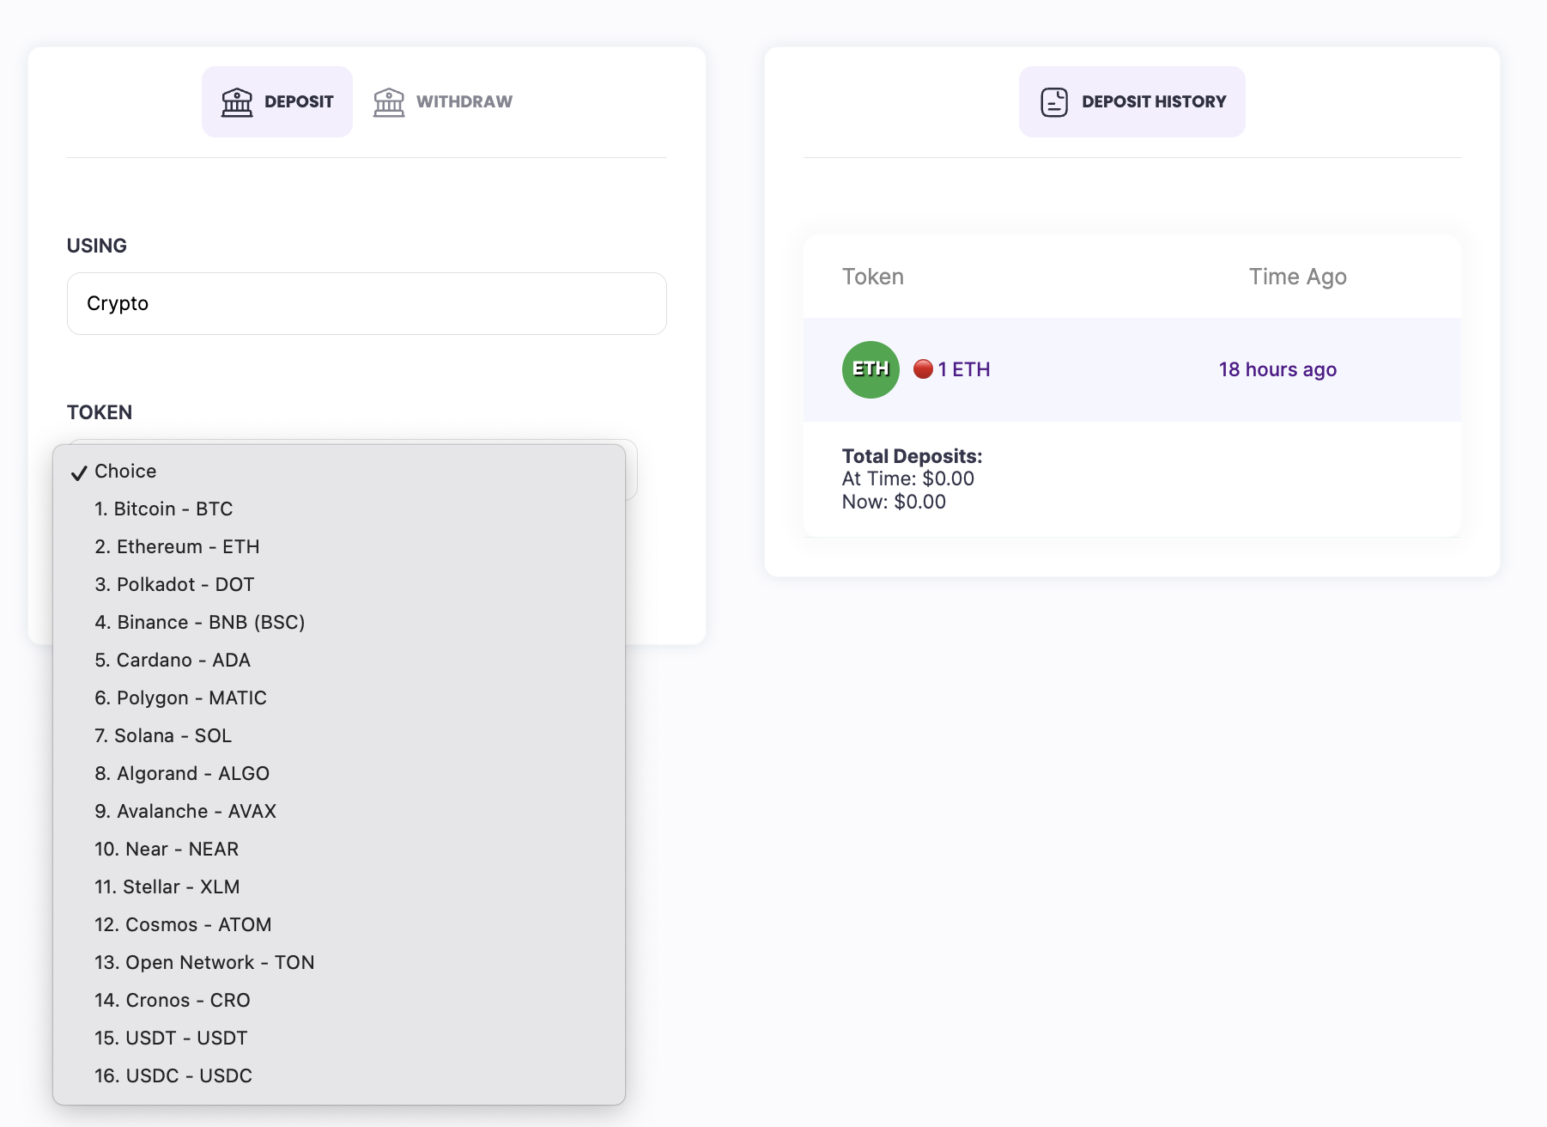Select Avalanche - AVAX option

pos(185,811)
